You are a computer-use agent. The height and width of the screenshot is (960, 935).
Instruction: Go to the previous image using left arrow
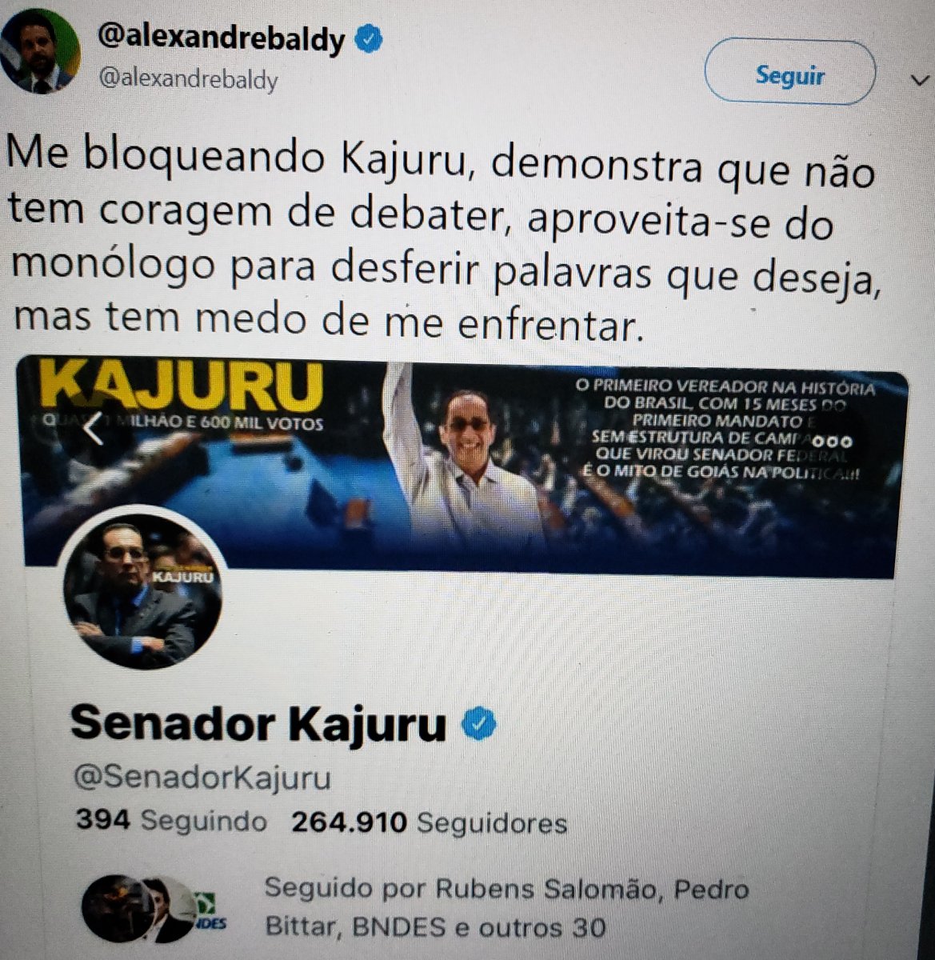94,429
